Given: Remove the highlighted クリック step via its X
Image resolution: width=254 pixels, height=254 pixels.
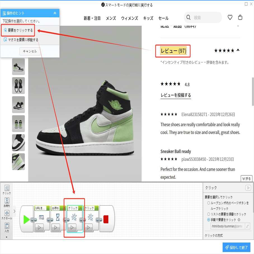Looking at the screenshot, I should pos(81,208).
